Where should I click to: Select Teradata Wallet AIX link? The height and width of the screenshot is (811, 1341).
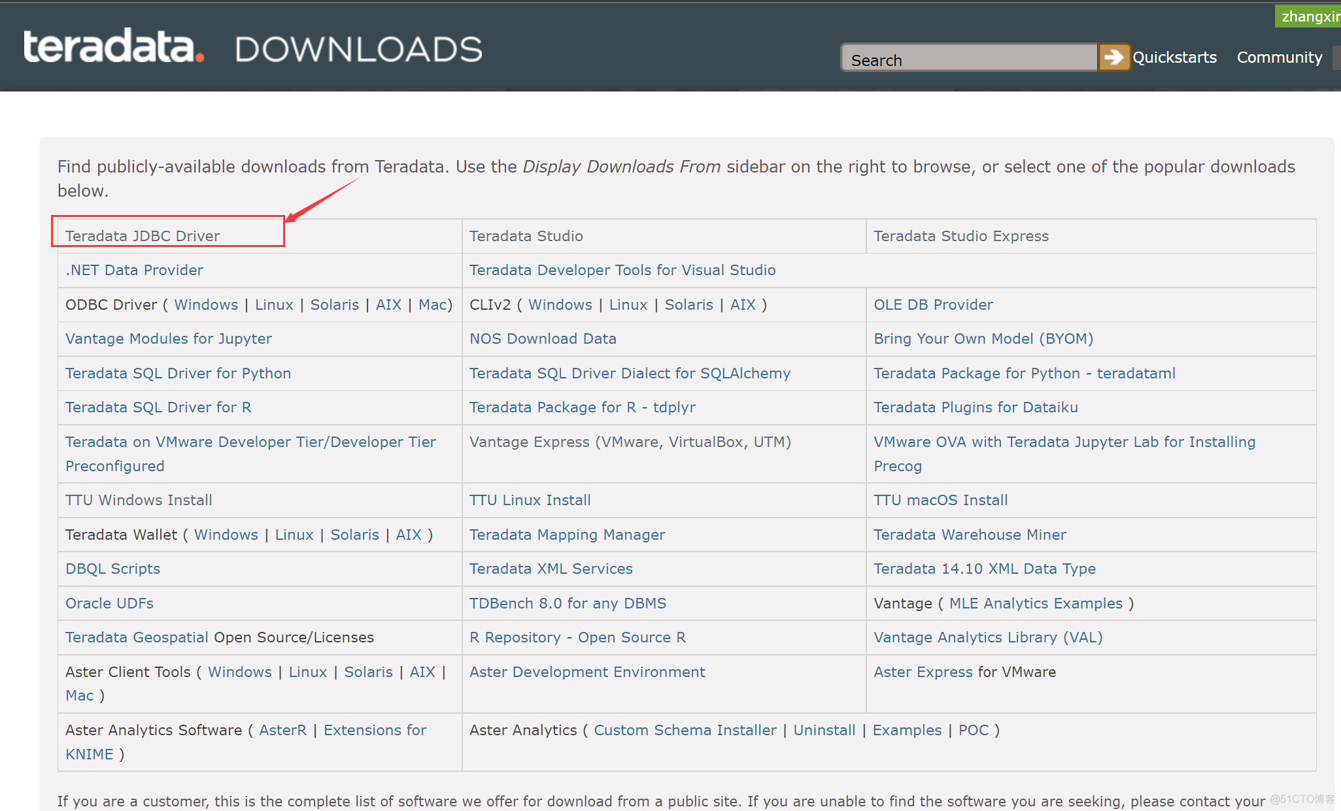(409, 535)
